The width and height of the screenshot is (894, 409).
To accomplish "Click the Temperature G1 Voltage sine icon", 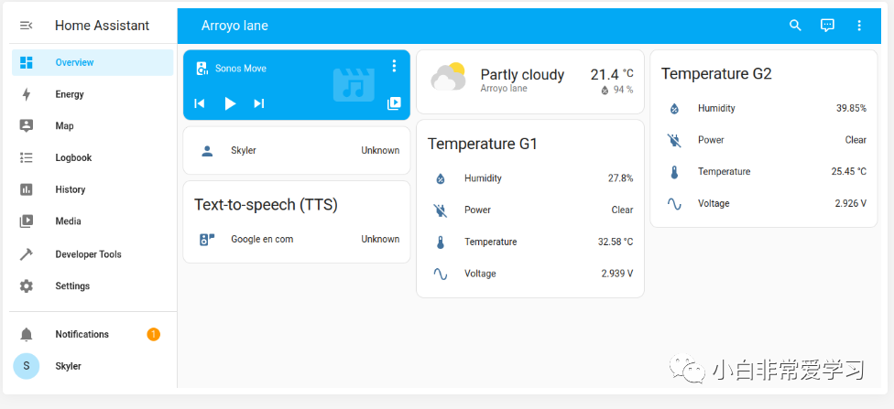I will point(441,274).
